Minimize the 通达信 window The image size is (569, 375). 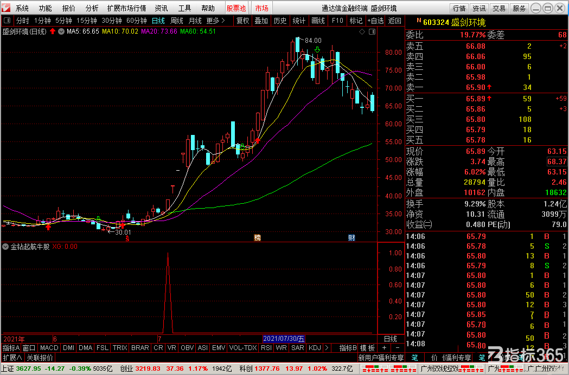[535, 8]
